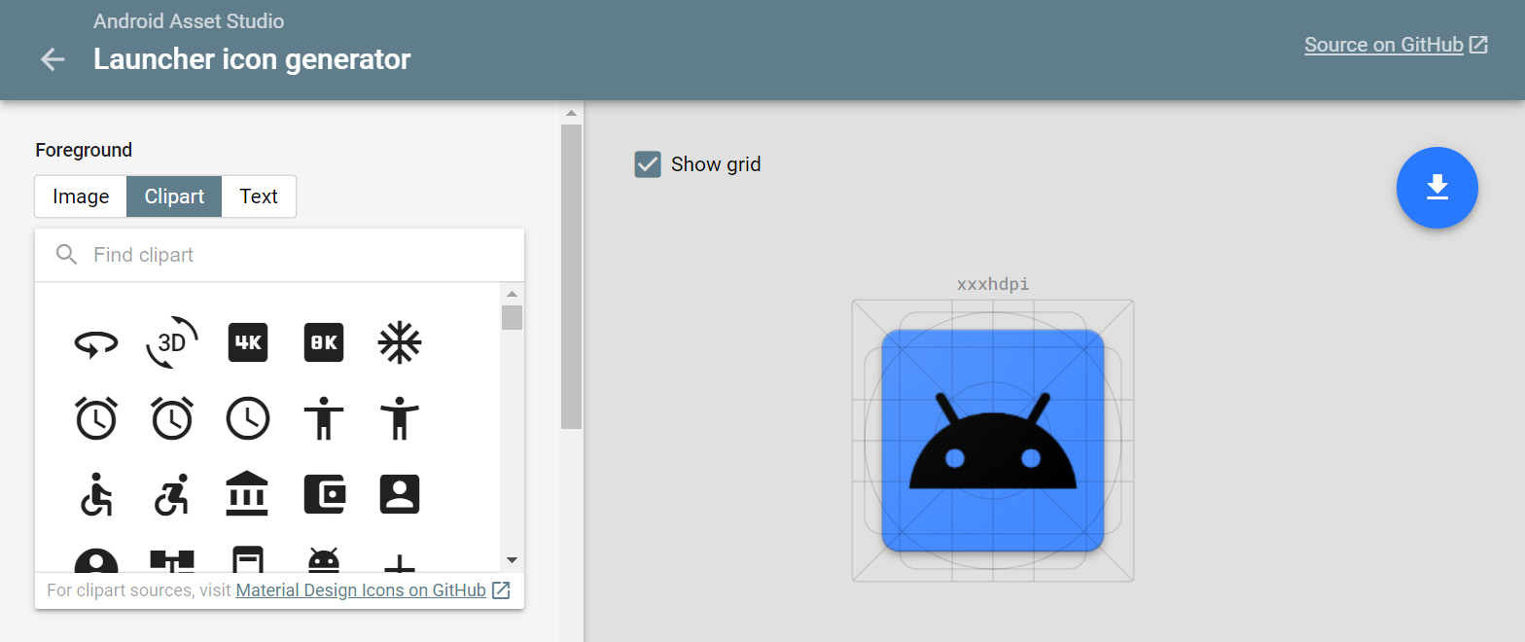The height and width of the screenshot is (642, 1525).
Task: Click the Android Asset Studio heading
Action: pos(189,20)
